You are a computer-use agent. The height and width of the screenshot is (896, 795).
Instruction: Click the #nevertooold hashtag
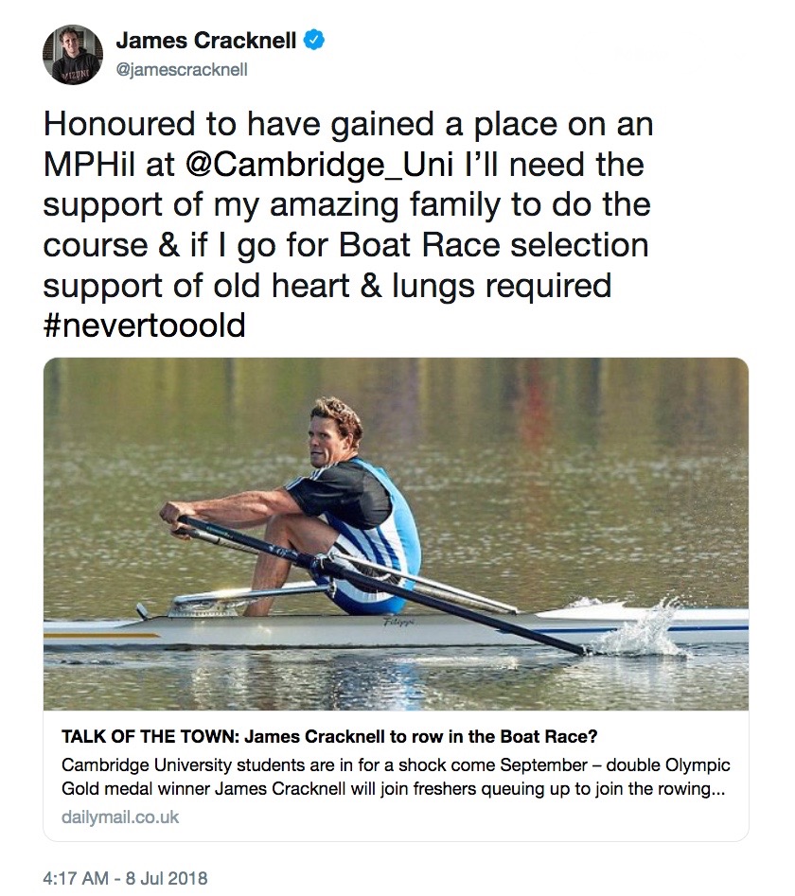tap(145, 325)
